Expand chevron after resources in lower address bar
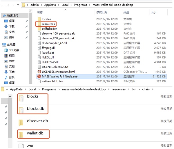Screen dimensions: 174x149 [x=128, y=89]
